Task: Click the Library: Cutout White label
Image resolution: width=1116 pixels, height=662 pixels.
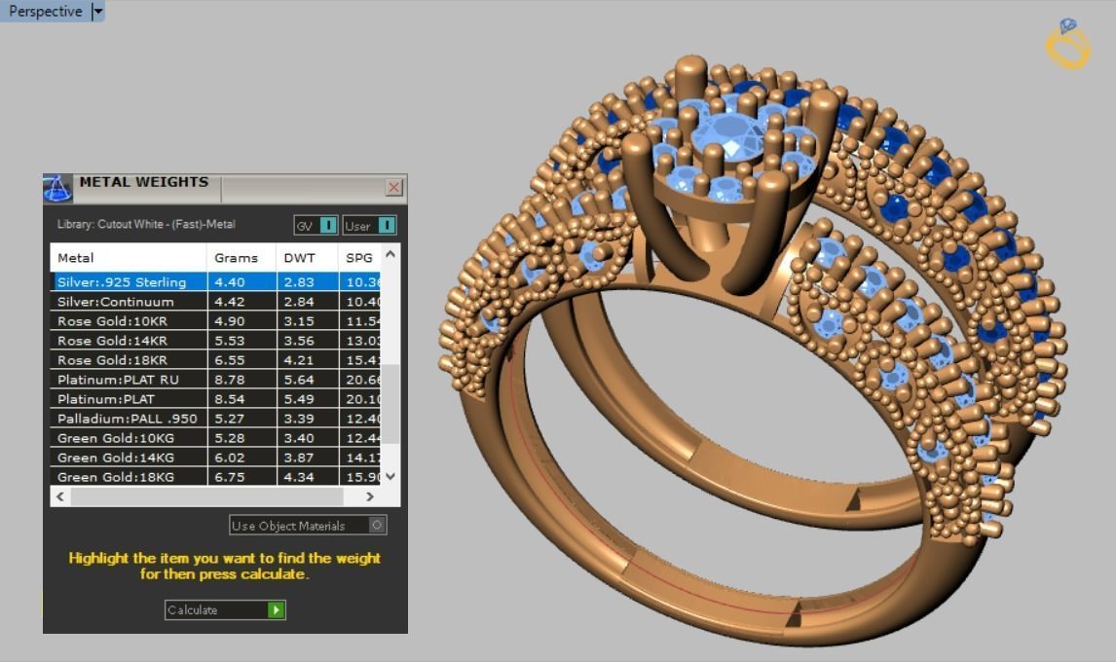Action: click(x=146, y=224)
